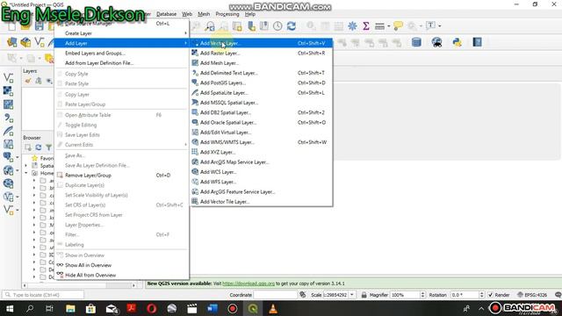Open the Help menu
Image resolution: width=562 pixels, height=316 pixels.
(x=249, y=14)
